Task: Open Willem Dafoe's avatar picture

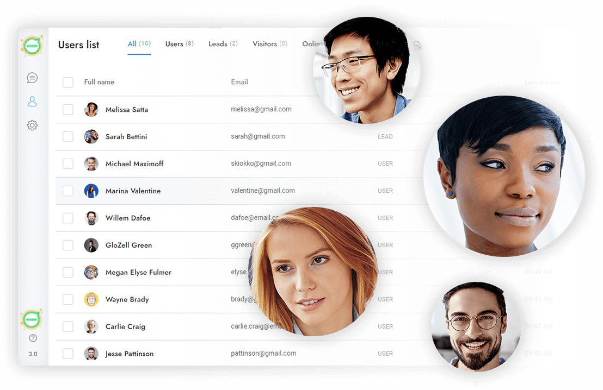Action: (x=91, y=218)
